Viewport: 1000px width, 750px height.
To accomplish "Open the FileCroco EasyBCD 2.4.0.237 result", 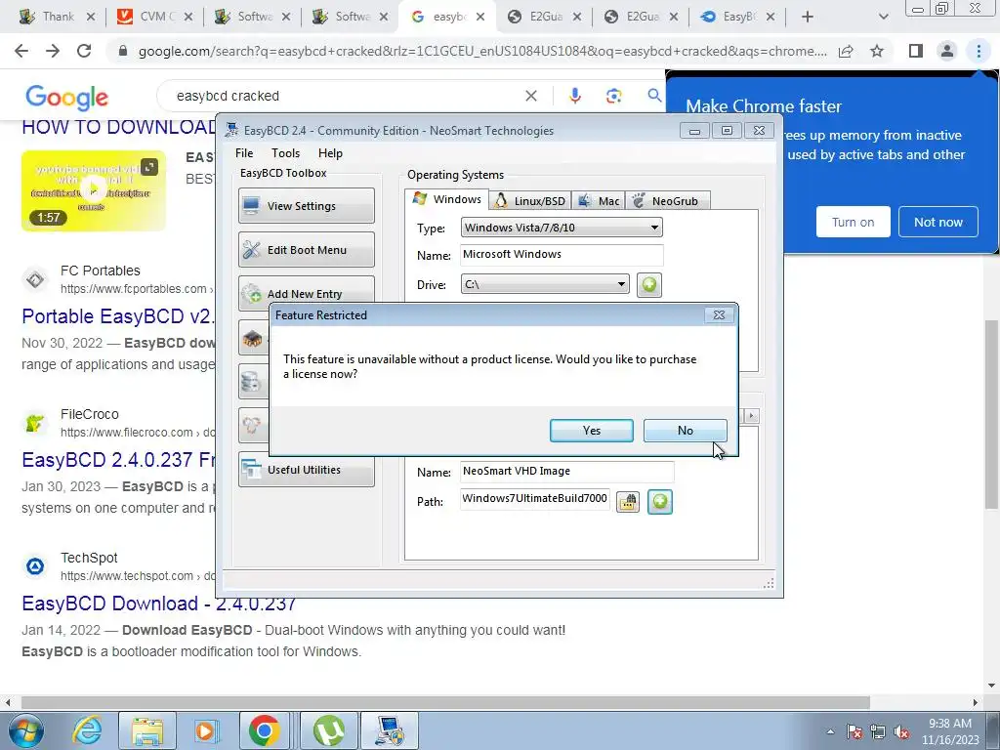I will pyautogui.click(x=118, y=460).
